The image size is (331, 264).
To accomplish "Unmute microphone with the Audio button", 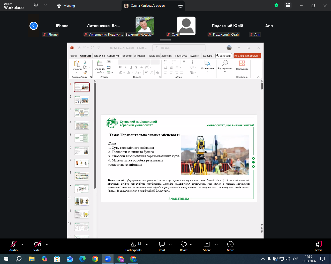I will pyautogui.click(x=13, y=246).
